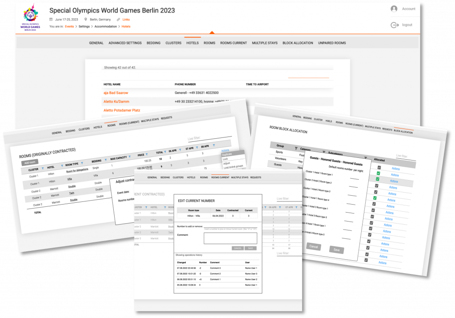
Task: Toggle the bottom-most Allocated checkbox
Action: point(366,260)
